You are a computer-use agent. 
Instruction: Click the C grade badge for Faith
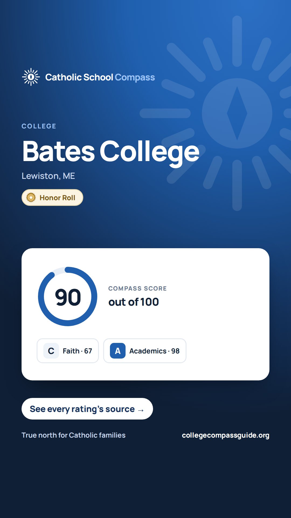(x=51, y=351)
